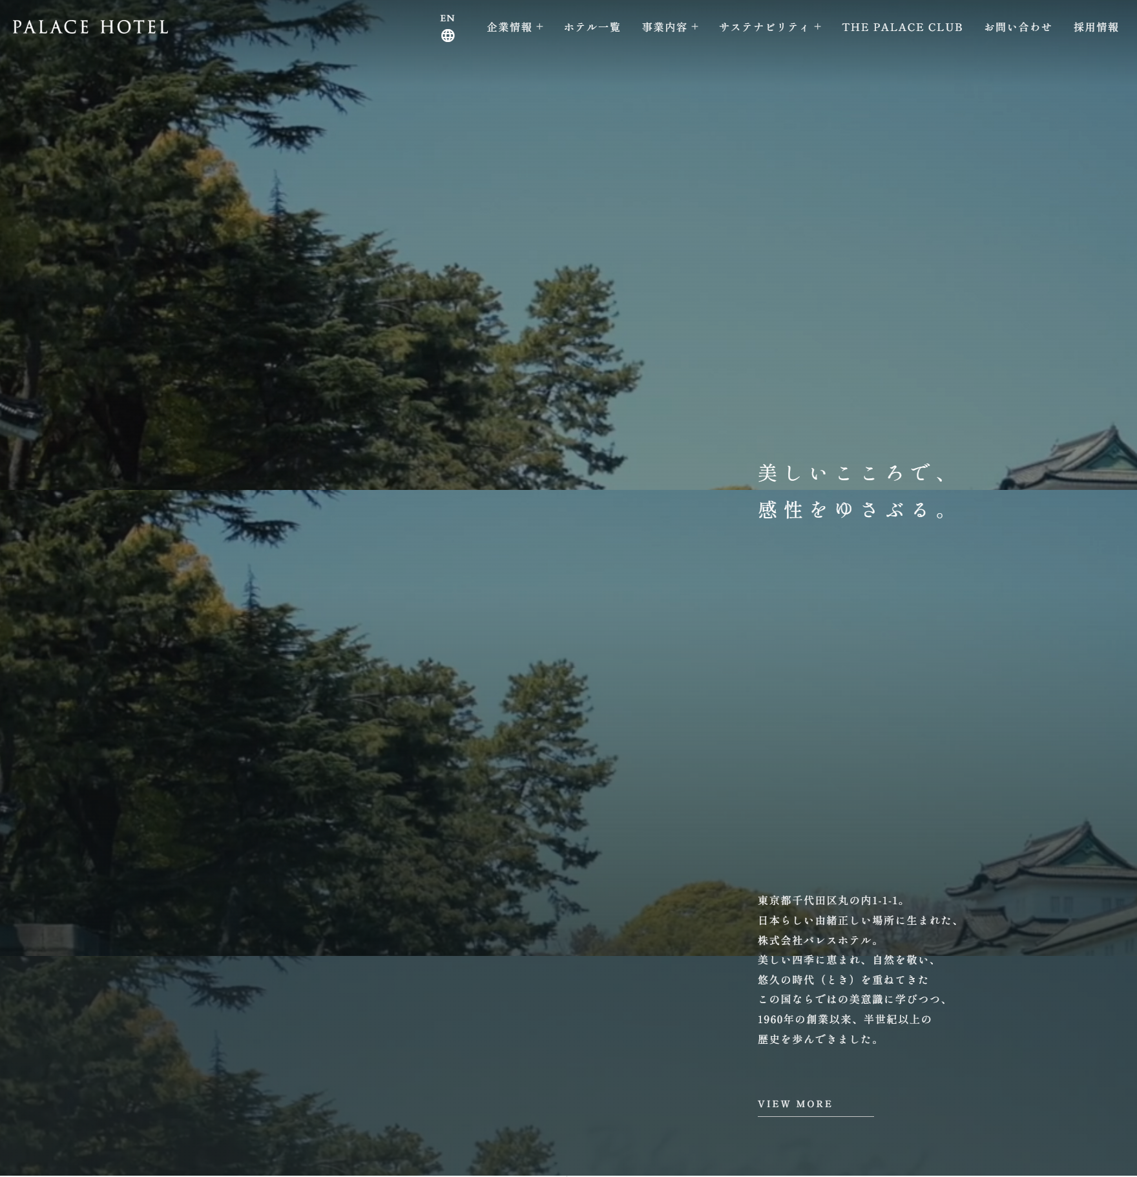The height and width of the screenshot is (1177, 1137).
Task: Click the line 株式会社パレスホテル。
Action: (819, 940)
